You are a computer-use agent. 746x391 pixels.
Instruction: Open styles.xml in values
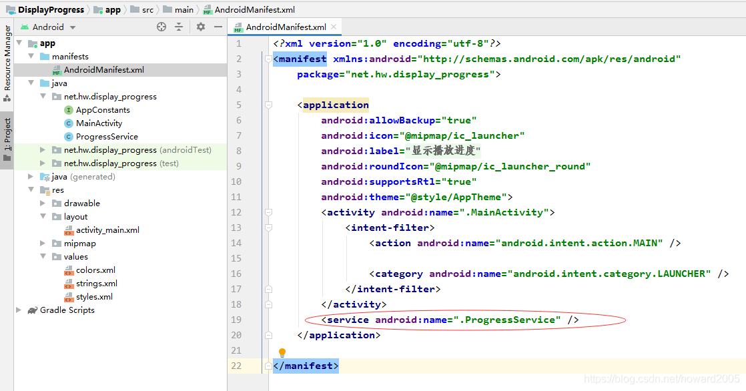(94, 296)
